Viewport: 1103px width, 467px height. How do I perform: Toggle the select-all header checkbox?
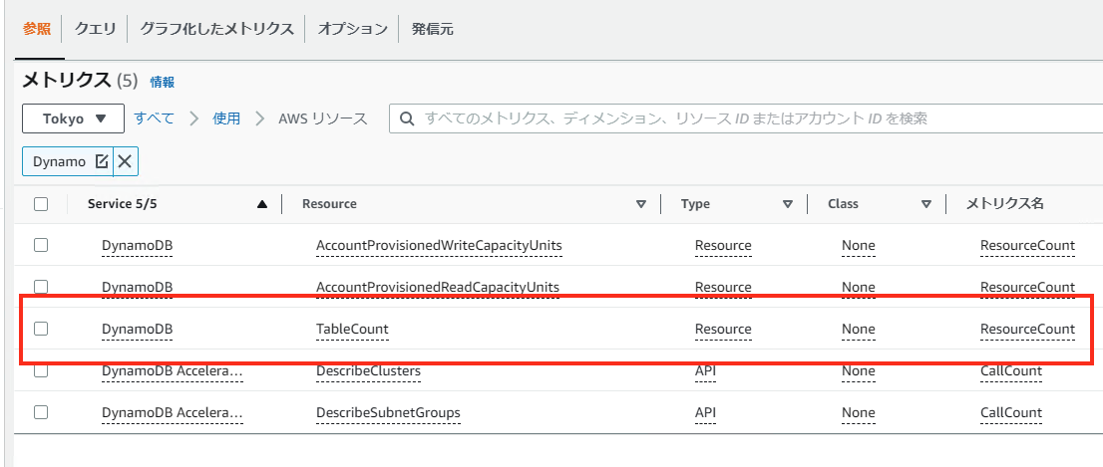click(41, 204)
